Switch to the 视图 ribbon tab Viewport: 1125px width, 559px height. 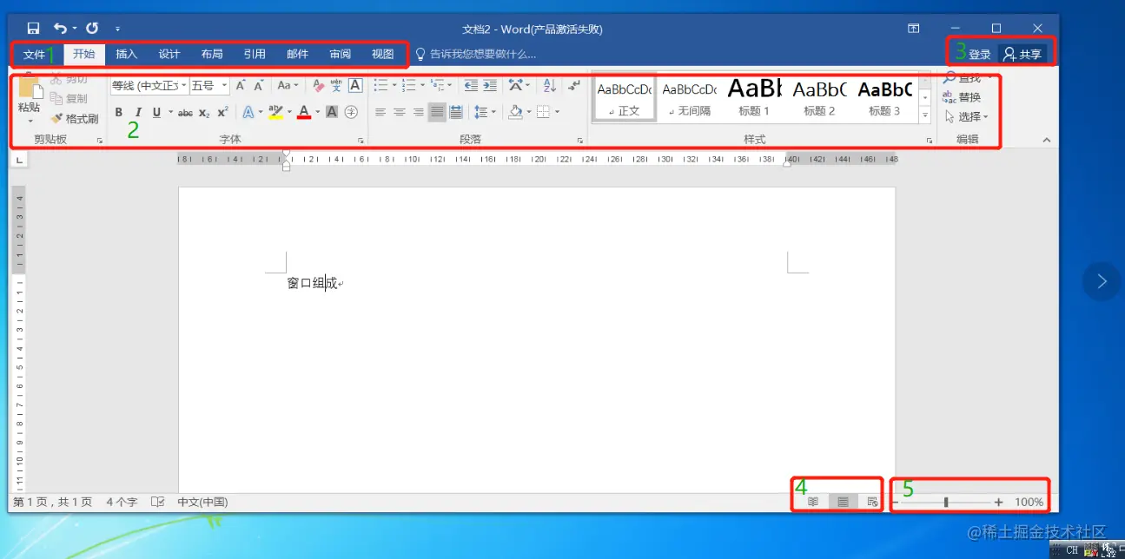coord(383,55)
